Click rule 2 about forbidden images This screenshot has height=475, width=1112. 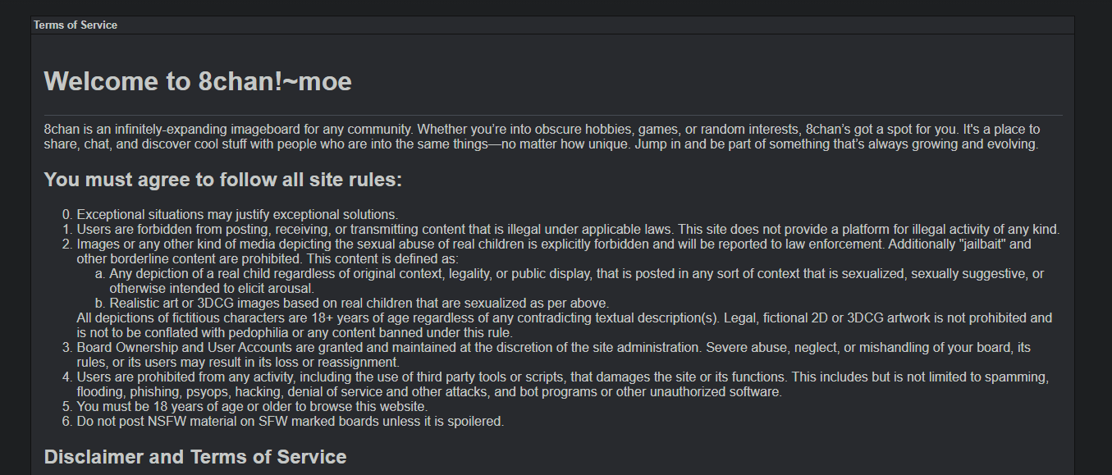click(554, 251)
